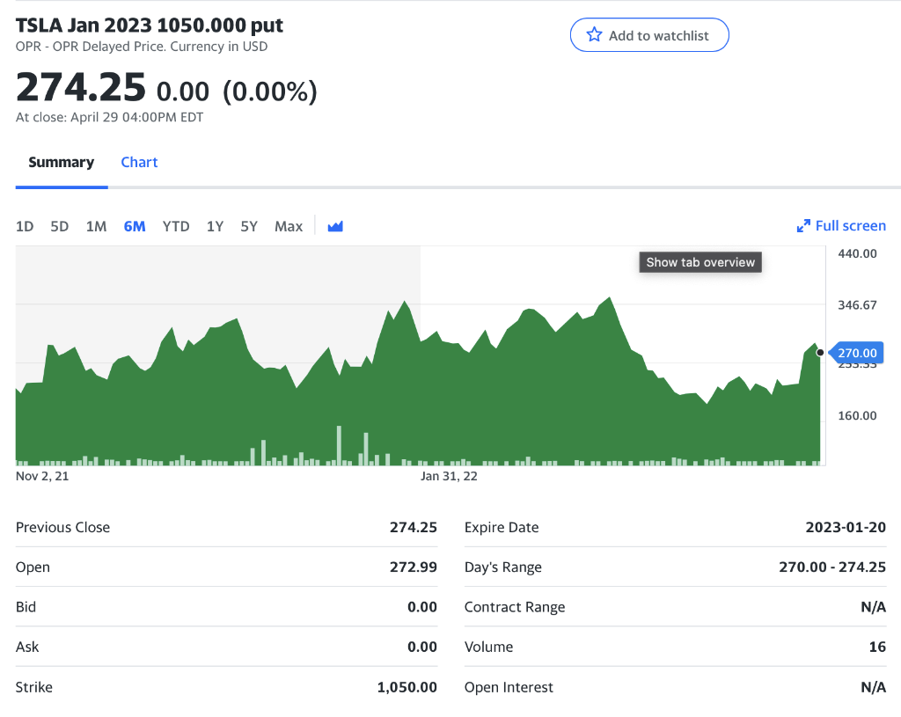Toggle the 1Y chart view
Viewport: 901px width, 717px height.
tap(215, 226)
